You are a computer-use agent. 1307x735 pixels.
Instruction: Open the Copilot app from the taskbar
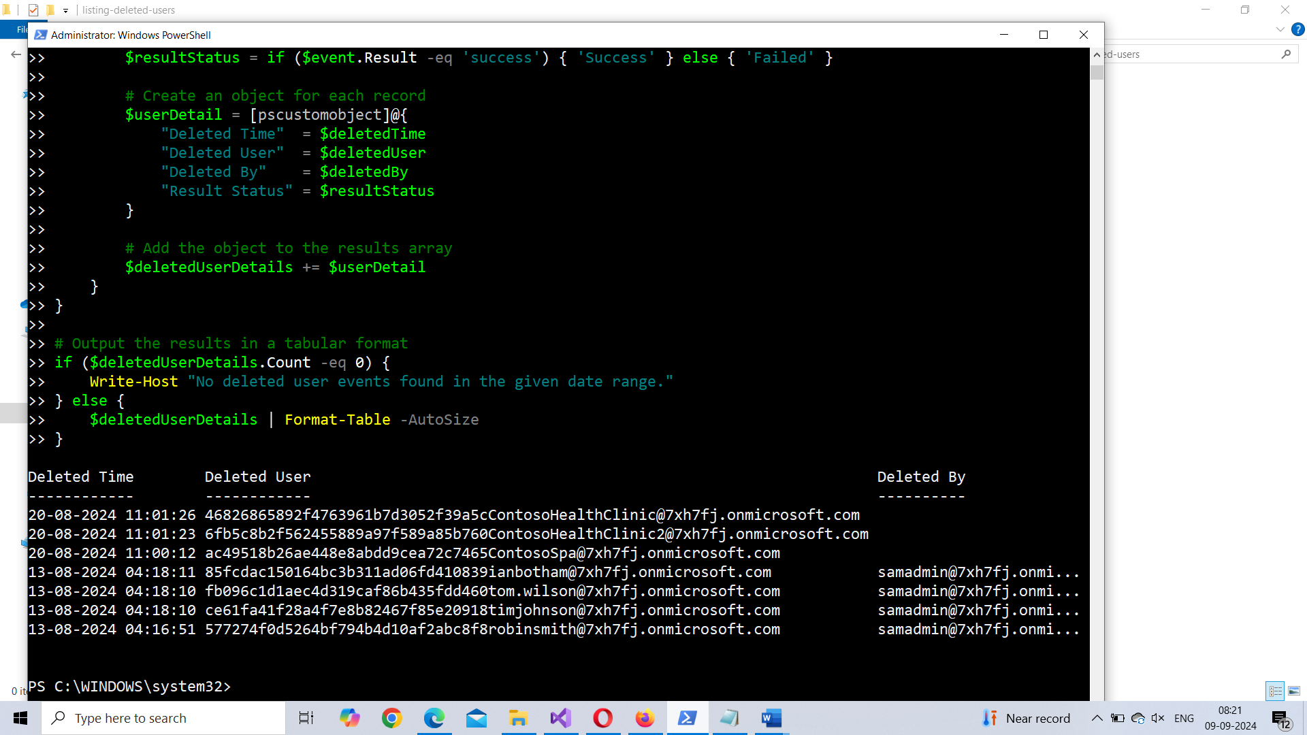pos(350,718)
